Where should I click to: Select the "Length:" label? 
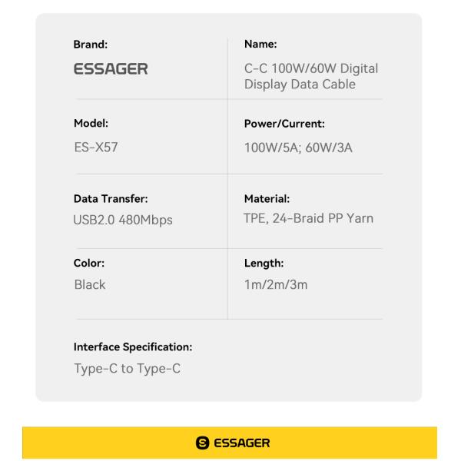264,262
